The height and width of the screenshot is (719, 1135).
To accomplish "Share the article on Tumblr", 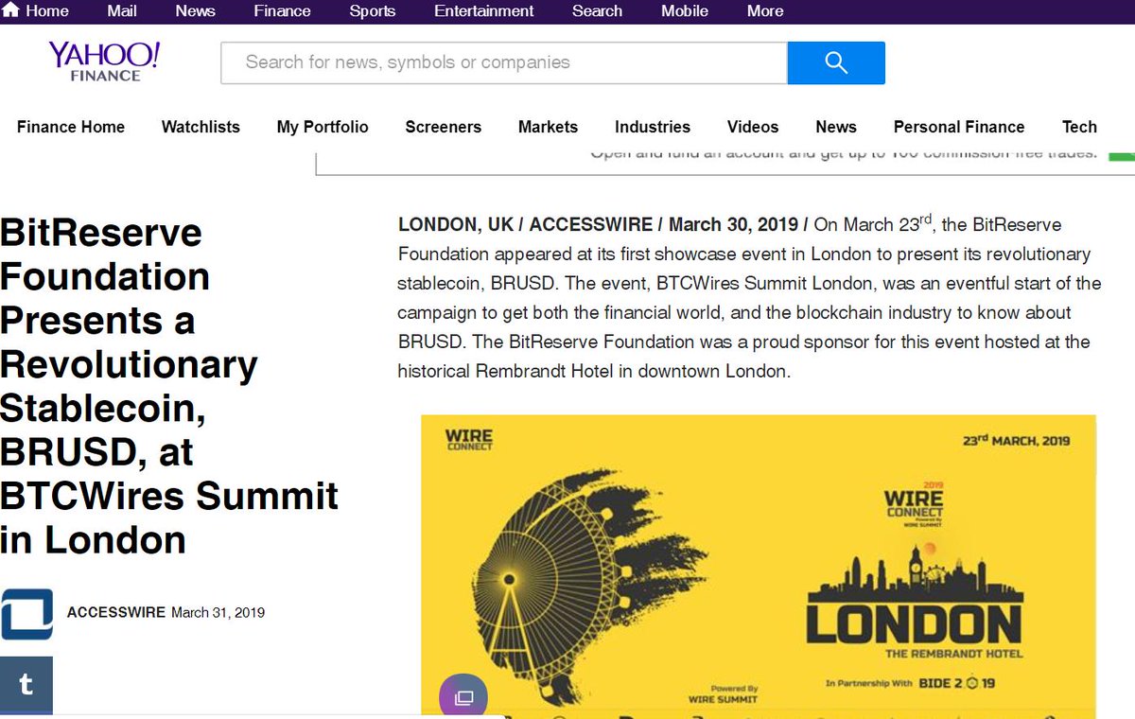I will point(26,685).
